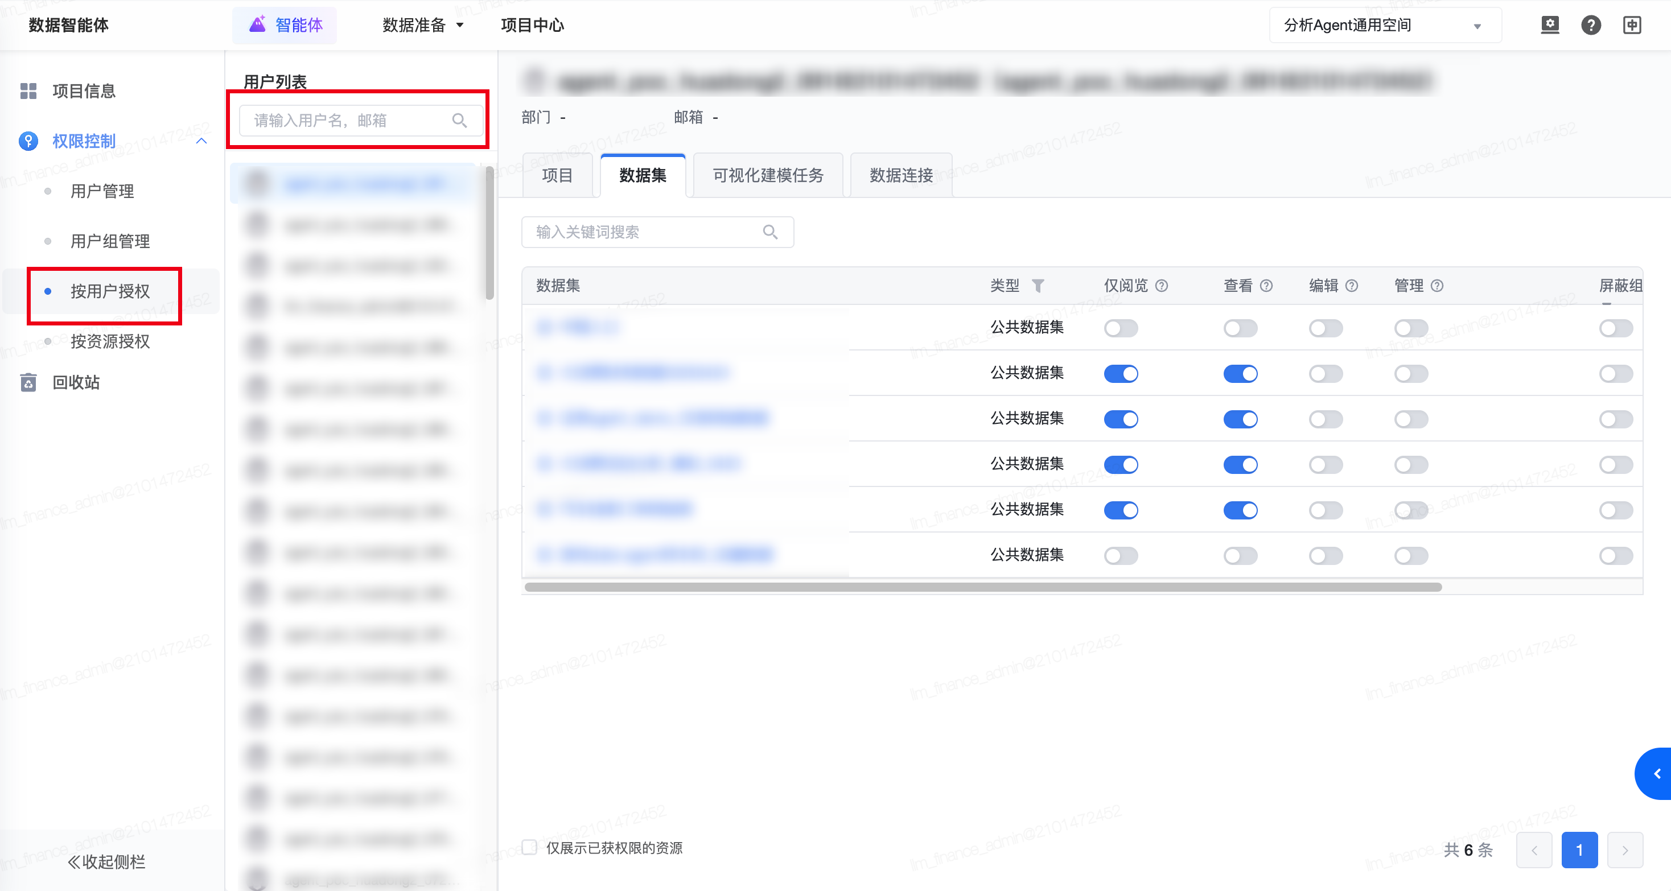Select the 数据集 tab
Screen dimensions: 1671x891
(643, 175)
